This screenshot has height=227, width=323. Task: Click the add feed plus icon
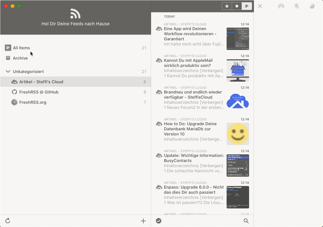pos(143,221)
